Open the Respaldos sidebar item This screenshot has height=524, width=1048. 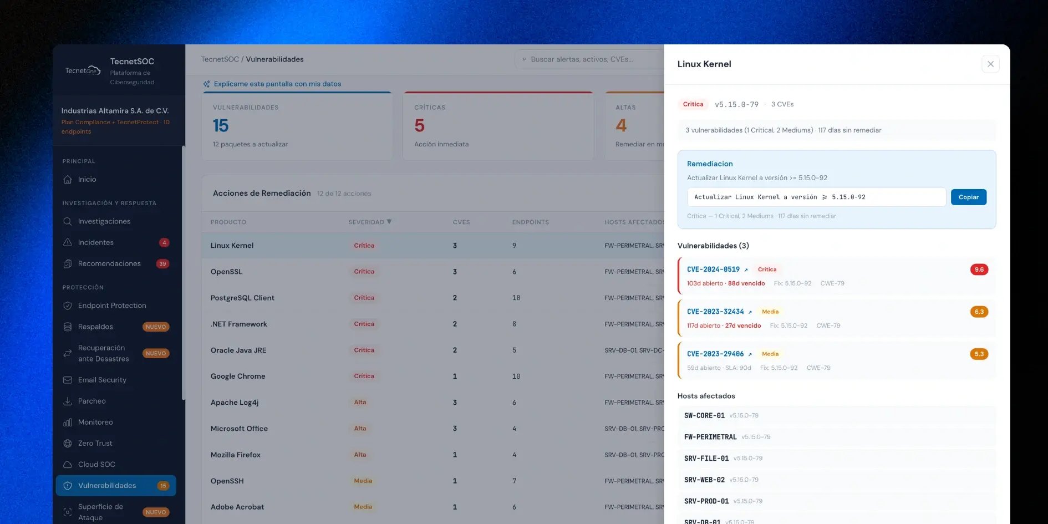click(x=116, y=327)
